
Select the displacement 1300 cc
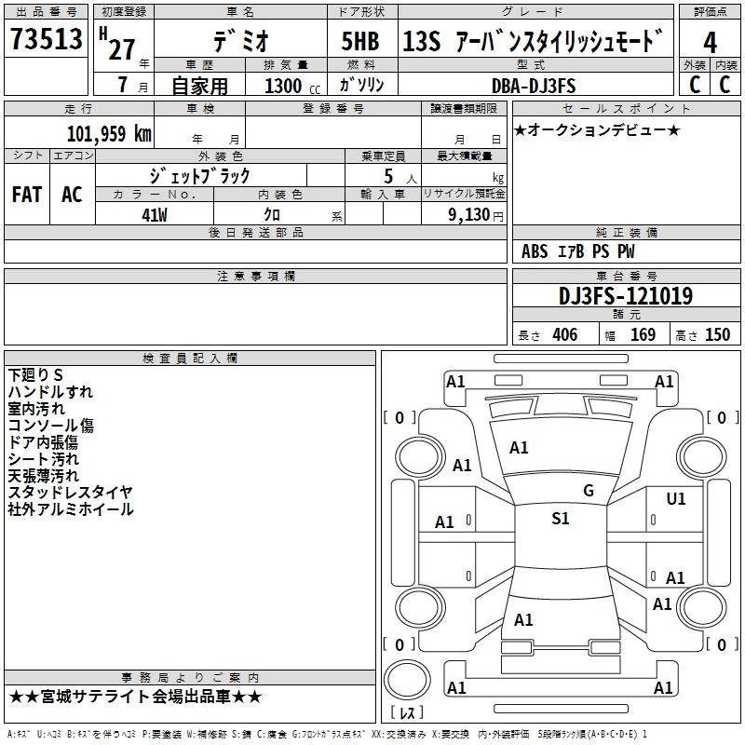pos(292,86)
